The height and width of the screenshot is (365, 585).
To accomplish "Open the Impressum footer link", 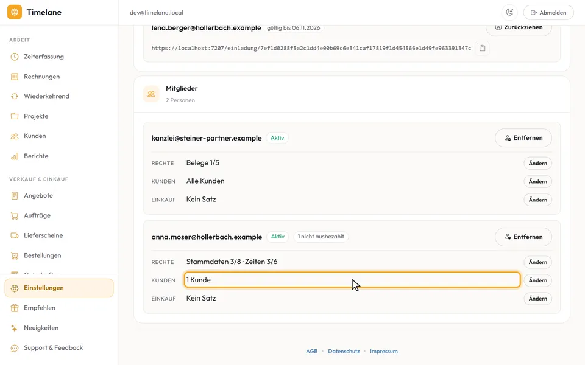I will [x=383, y=351].
